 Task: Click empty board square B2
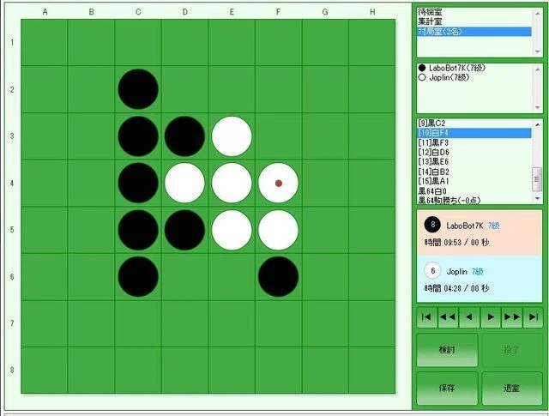point(92,89)
